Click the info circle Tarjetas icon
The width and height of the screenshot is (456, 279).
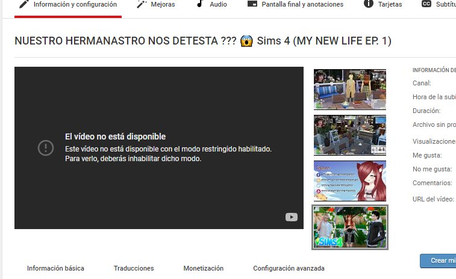pyautogui.click(x=369, y=4)
